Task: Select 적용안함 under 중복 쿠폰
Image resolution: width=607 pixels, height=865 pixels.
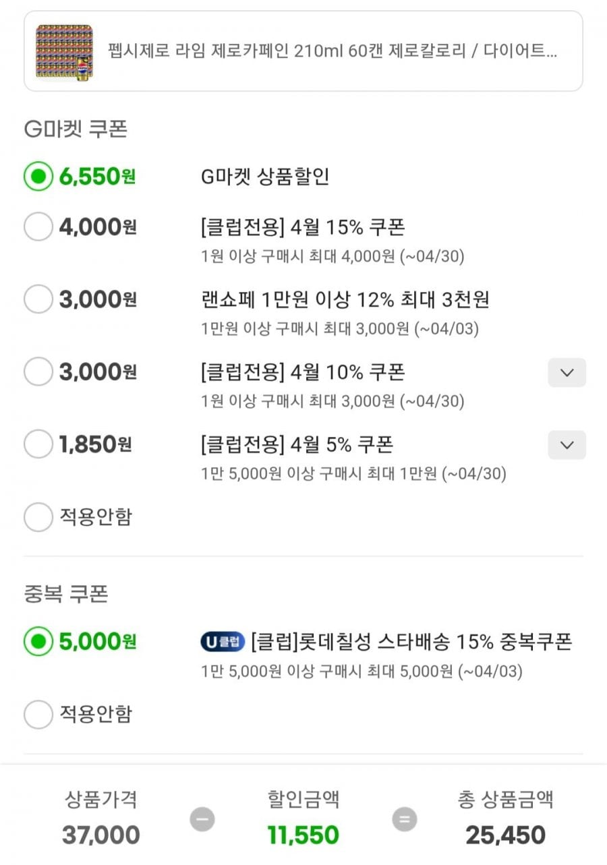Action: coord(38,715)
